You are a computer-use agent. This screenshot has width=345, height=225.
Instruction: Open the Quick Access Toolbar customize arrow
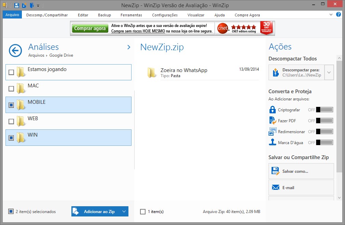[38, 6]
